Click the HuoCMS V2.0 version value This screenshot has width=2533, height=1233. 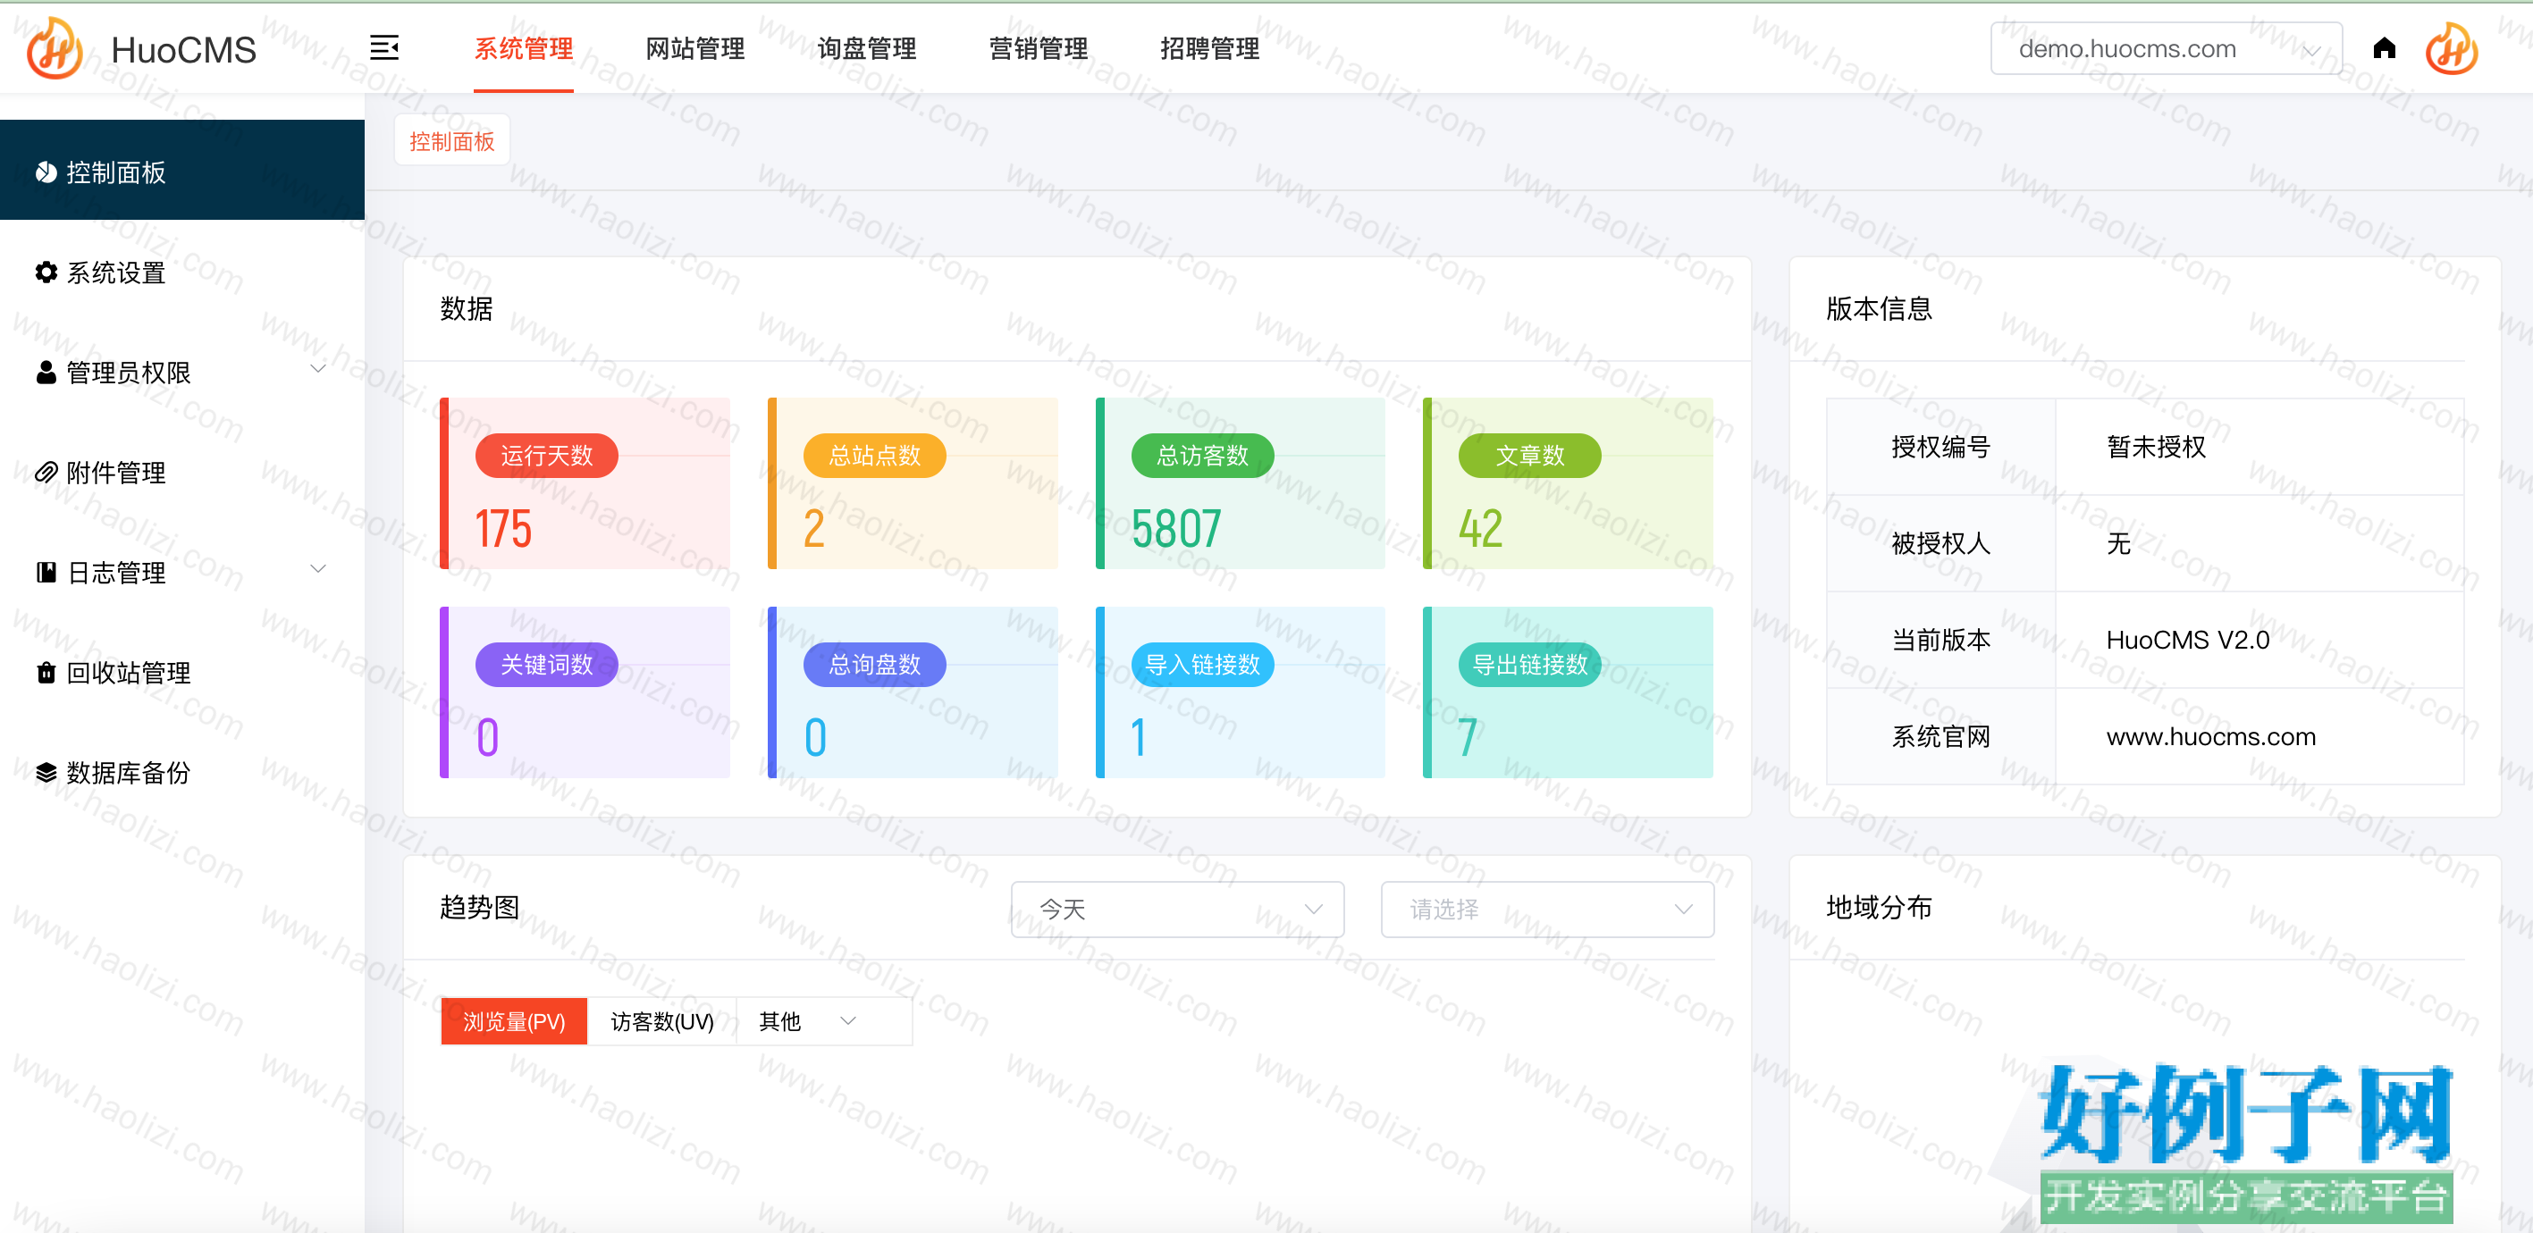click(x=2187, y=640)
